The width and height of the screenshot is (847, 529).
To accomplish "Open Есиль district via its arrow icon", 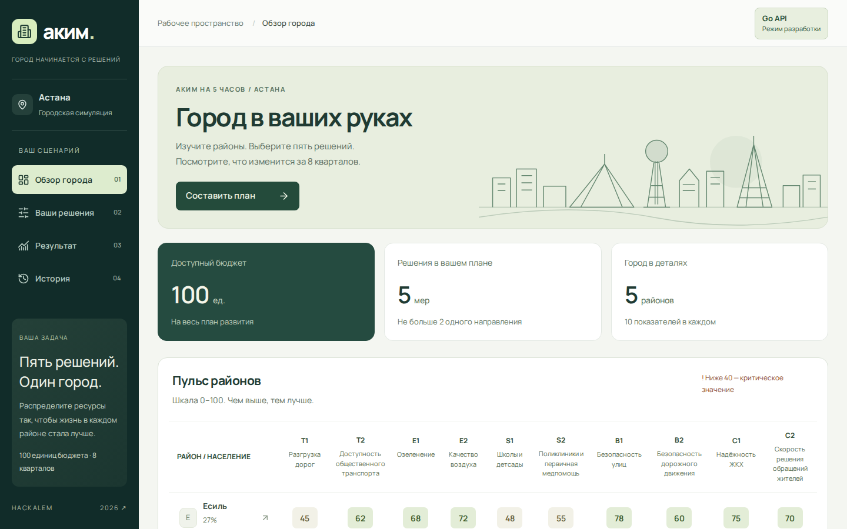I will point(265,518).
